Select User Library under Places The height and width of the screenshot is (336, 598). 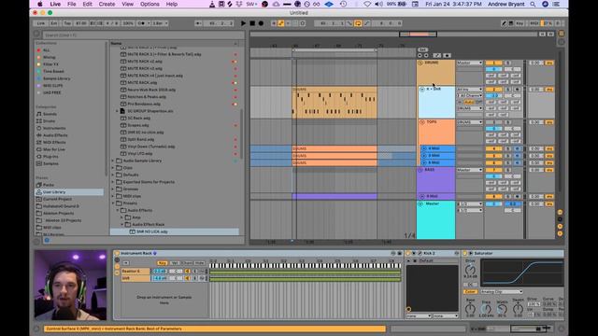coord(68,192)
